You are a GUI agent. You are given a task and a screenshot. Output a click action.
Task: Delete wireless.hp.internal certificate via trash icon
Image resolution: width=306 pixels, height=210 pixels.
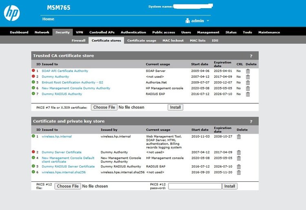click(239, 137)
